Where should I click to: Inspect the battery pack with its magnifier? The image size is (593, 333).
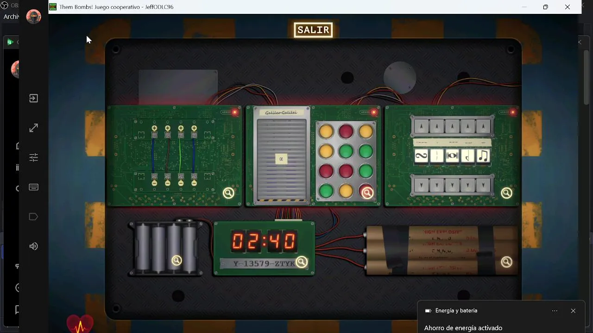[177, 260]
